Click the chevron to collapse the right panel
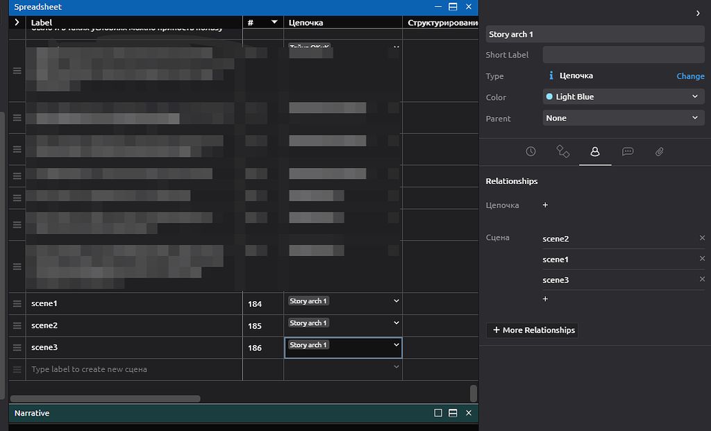 [x=698, y=12]
